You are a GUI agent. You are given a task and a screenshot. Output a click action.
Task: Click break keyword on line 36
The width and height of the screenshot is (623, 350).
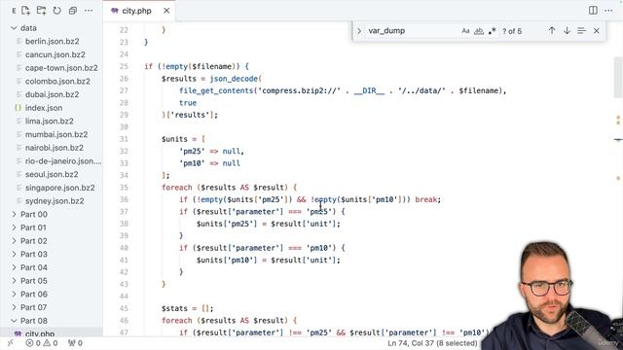[427, 199]
